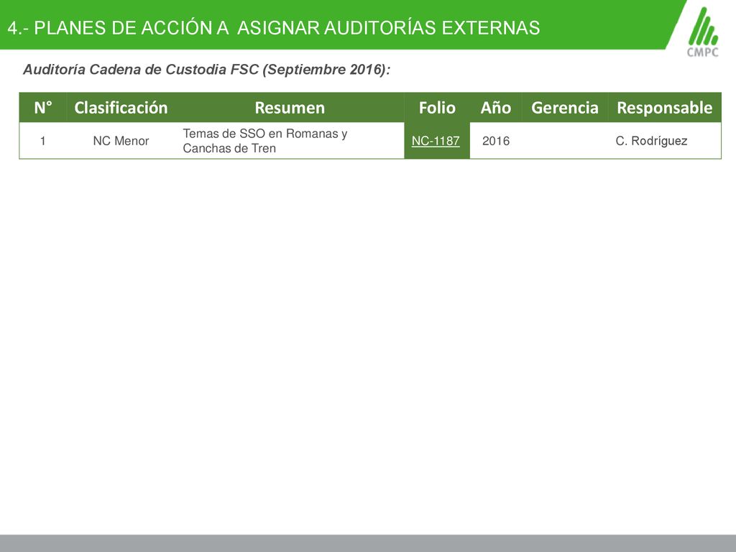Select the row number '1' cell
736x552 pixels.
click(42, 141)
